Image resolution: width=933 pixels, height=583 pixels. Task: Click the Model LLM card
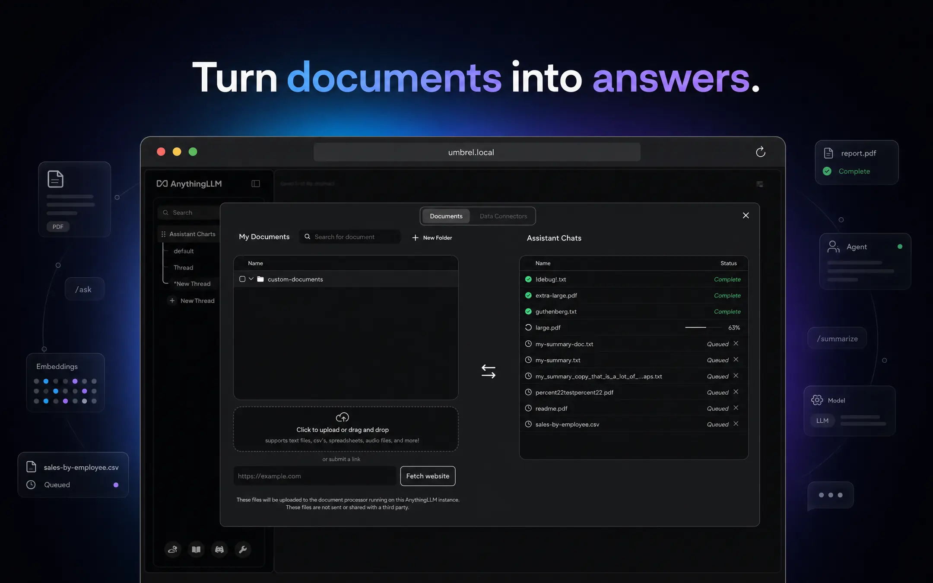(x=849, y=411)
